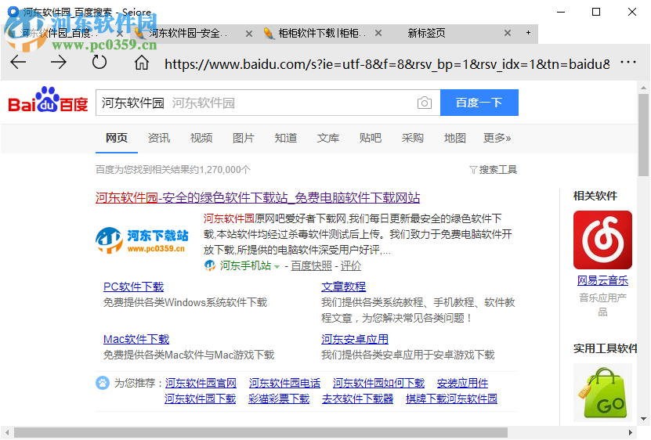Open a new tab with plus button
Viewport: 651px width, 440px height.
tap(528, 32)
